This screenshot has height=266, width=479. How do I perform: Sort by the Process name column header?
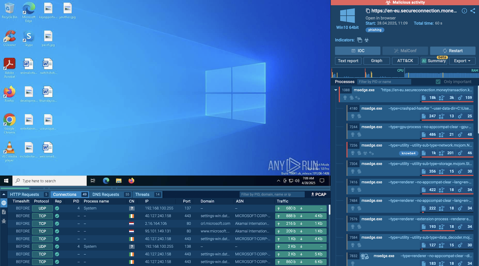point(96,201)
